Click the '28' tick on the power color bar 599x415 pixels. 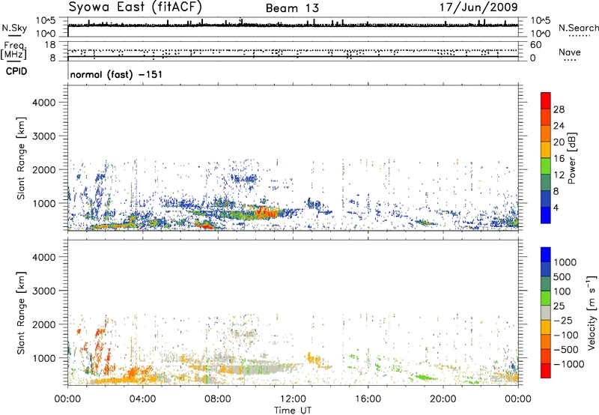click(559, 109)
